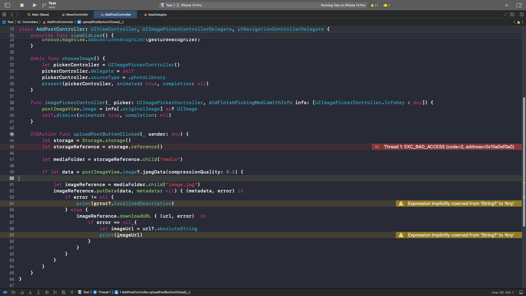Stop the running Test app

(x=22, y=5)
